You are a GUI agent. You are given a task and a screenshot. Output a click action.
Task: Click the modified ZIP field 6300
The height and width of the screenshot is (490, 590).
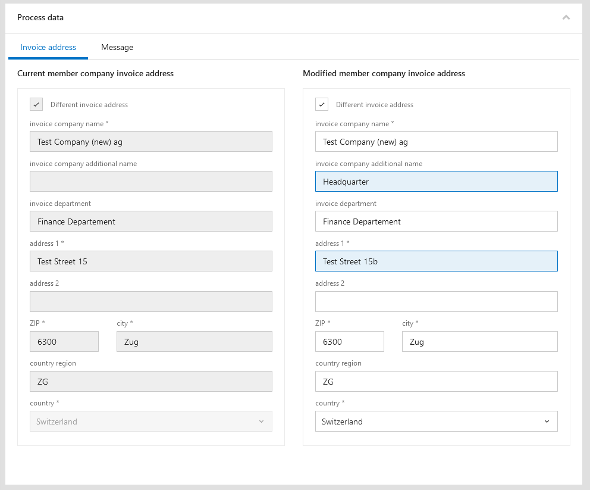pos(350,342)
